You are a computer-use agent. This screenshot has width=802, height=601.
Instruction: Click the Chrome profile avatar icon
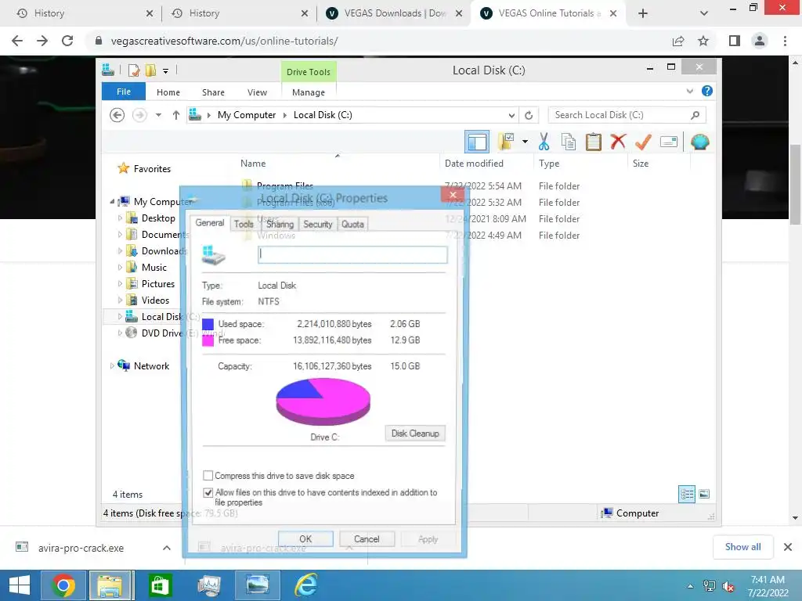(x=760, y=41)
